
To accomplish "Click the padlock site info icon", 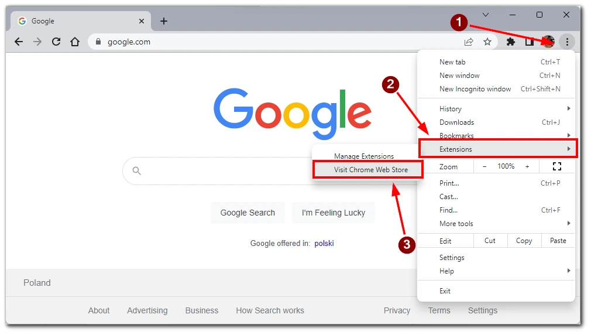I will (x=98, y=42).
